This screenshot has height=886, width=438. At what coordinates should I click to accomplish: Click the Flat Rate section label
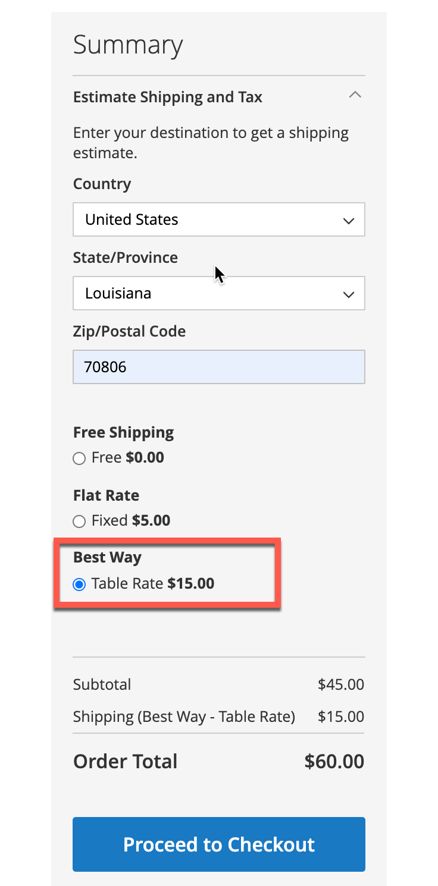pyautogui.click(x=106, y=495)
